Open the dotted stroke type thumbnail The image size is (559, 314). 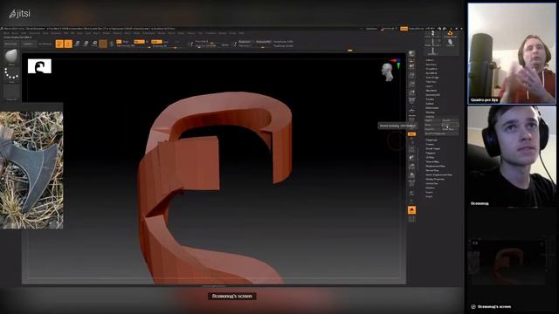(11, 74)
